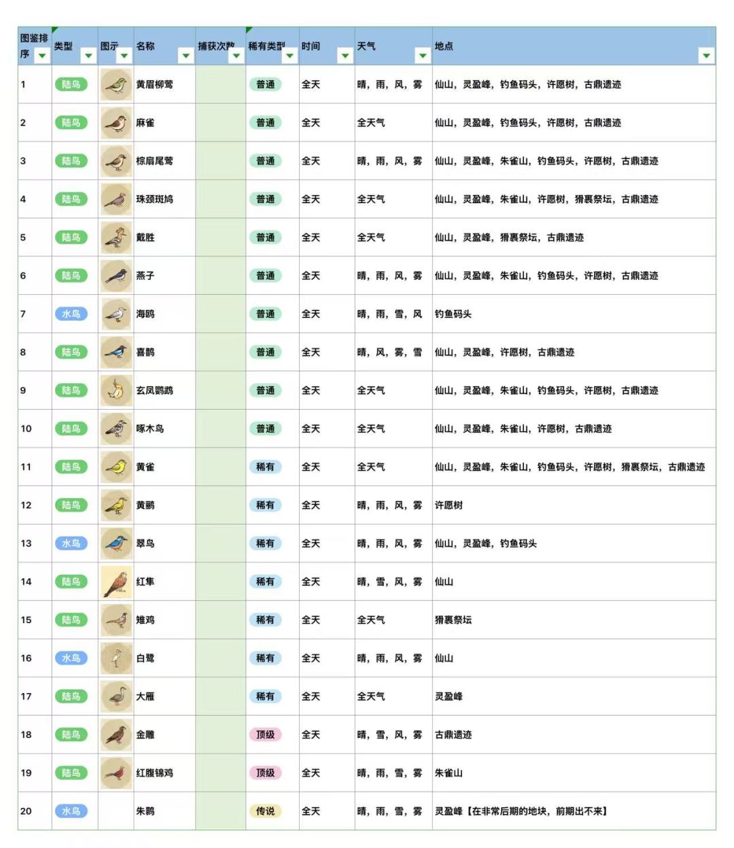Click the 稀有 tag in 白鹭 row
Image resolution: width=734 pixels, height=848 pixels.
(265, 658)
